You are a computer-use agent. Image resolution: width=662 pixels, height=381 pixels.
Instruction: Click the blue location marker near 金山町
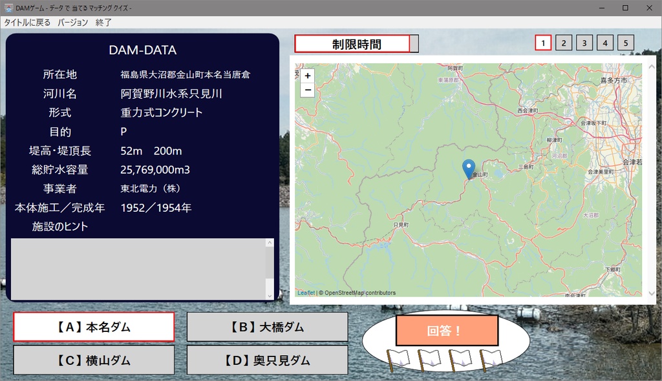pos(469,167)
